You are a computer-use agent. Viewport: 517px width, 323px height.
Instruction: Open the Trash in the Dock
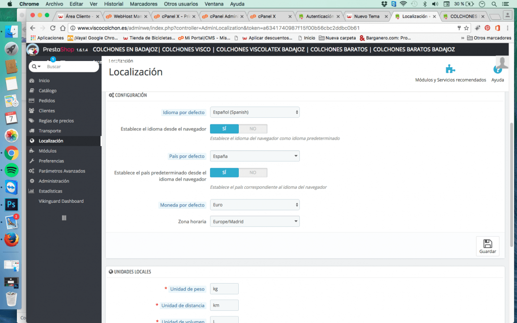click(x=12, y=299)
